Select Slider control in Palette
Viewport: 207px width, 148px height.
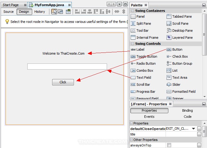click(x=174, y=85)
